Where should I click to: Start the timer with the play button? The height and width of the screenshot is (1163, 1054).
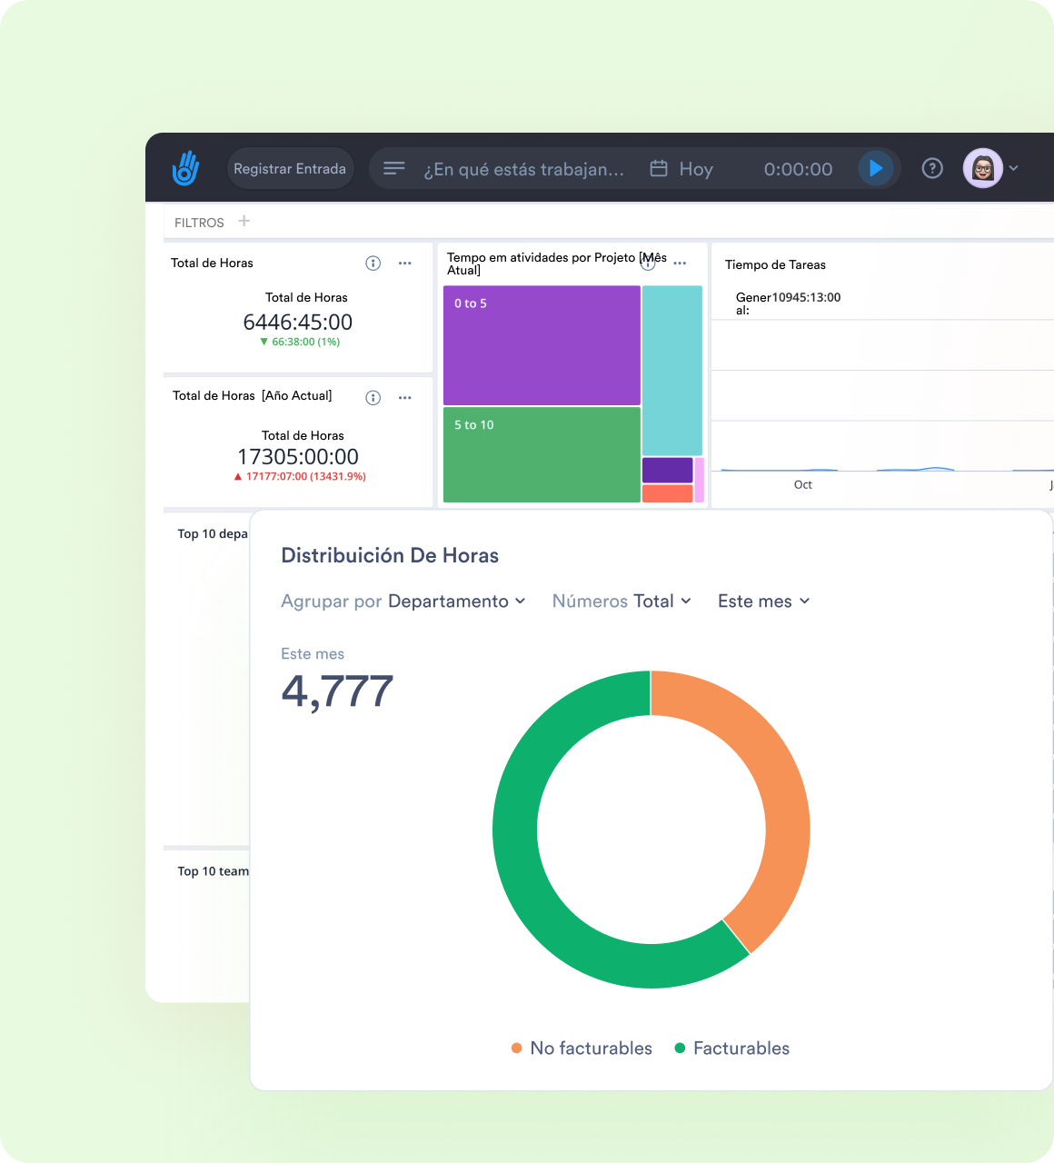(876, 168)
